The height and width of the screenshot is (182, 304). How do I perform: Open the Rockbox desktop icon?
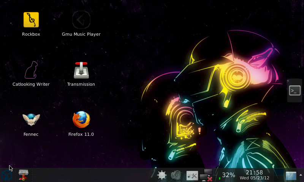pyautogui.click(x=31, y=20)
